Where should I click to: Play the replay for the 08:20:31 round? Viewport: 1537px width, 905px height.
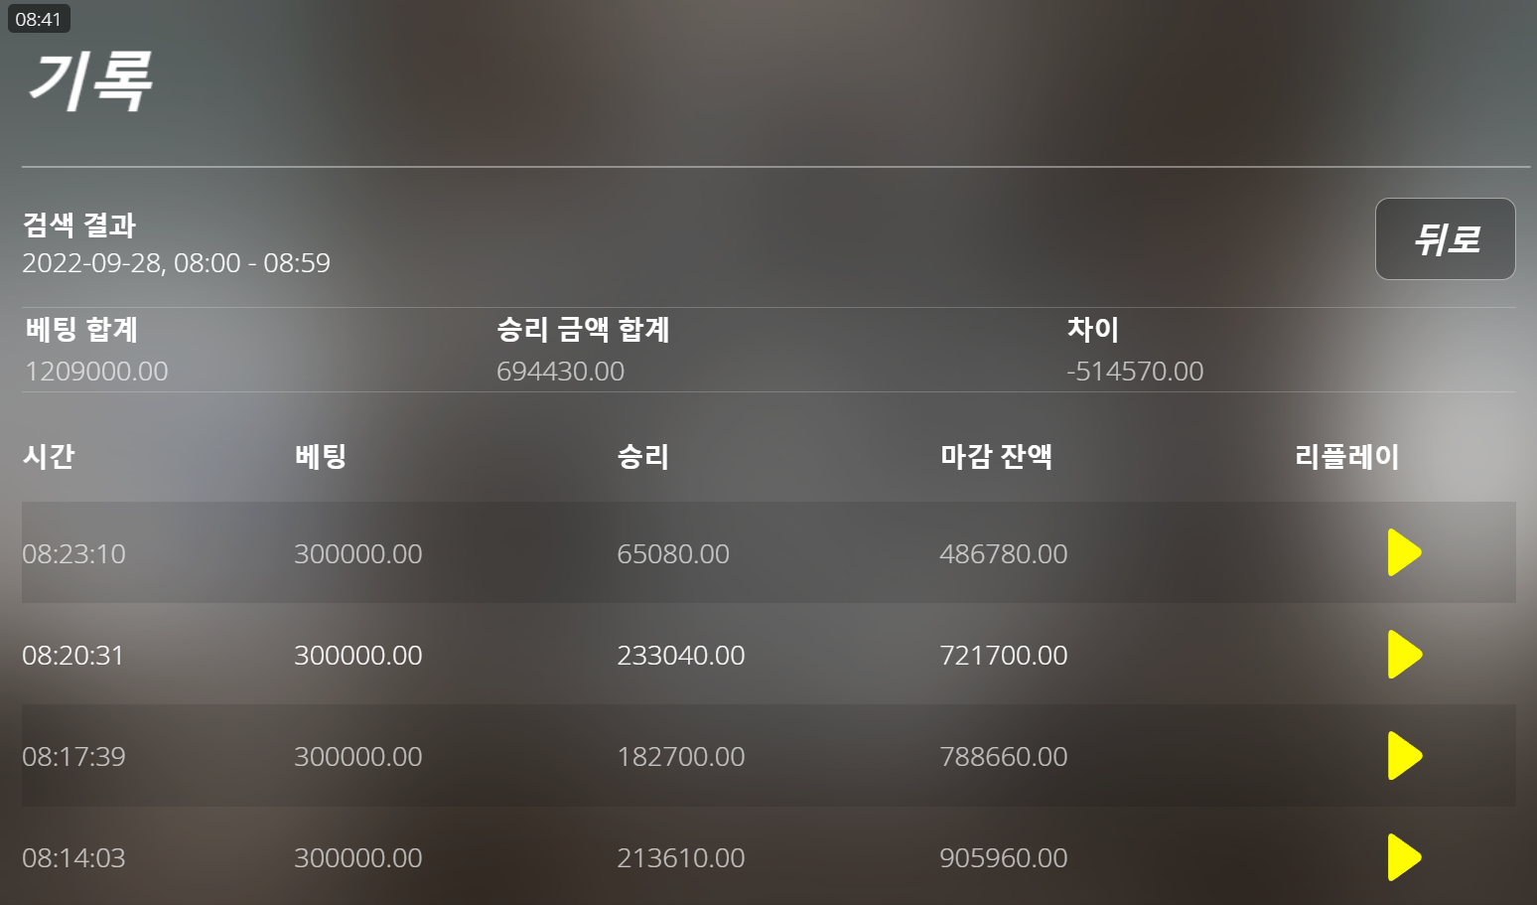coord(1404,655)
